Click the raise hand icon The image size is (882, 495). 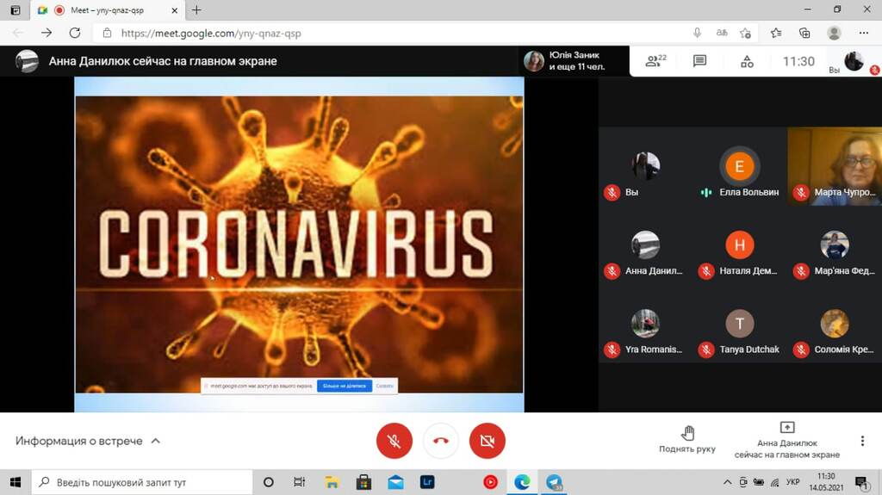(x=687, y=432)
